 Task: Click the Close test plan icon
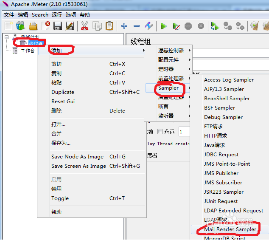coord(45,26)
